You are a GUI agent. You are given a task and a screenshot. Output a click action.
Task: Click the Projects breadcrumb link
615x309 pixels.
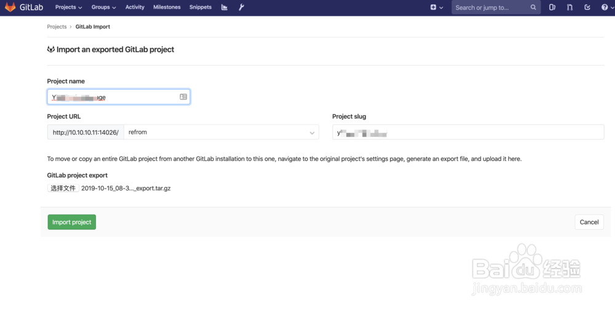(57, 26)
